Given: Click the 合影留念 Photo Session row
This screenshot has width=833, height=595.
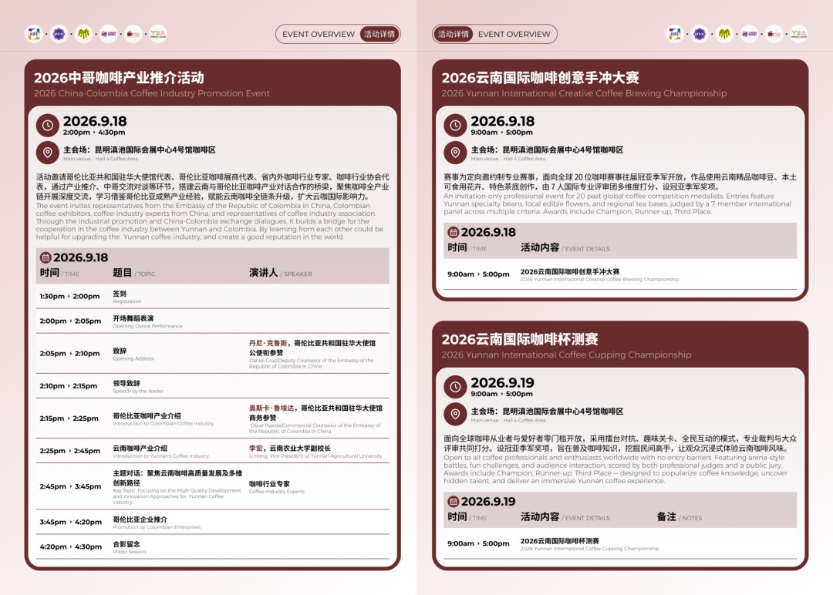Looking at the screenshot, I should tap(213, 547).
